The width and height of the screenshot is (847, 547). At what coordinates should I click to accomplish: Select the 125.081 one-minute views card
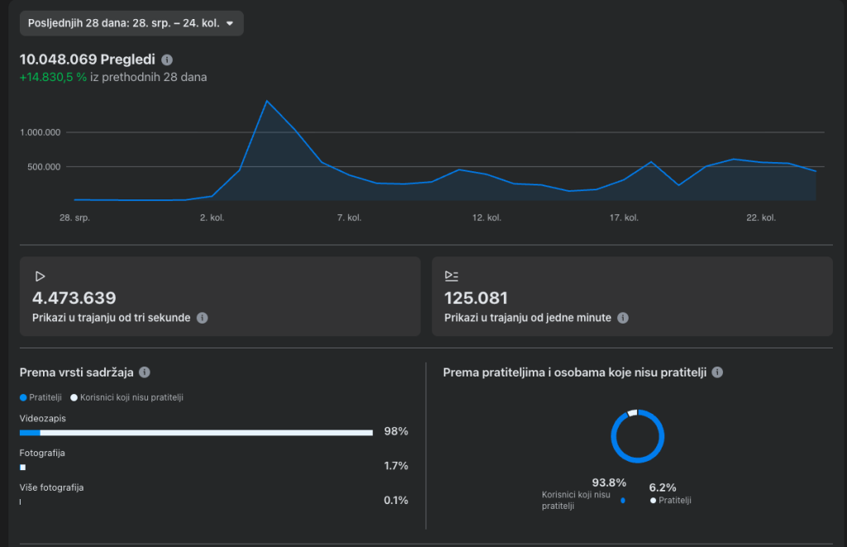[x=632, y=296]
